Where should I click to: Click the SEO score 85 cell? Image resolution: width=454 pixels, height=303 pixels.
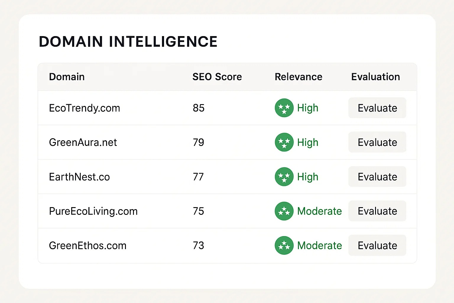point(199,108)
